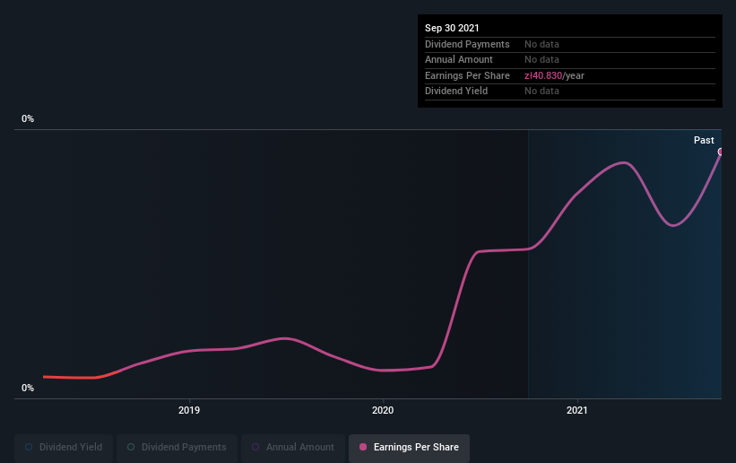Click the lower 0% axis label
Screen dimensions: 736x463
click(28, 389)
